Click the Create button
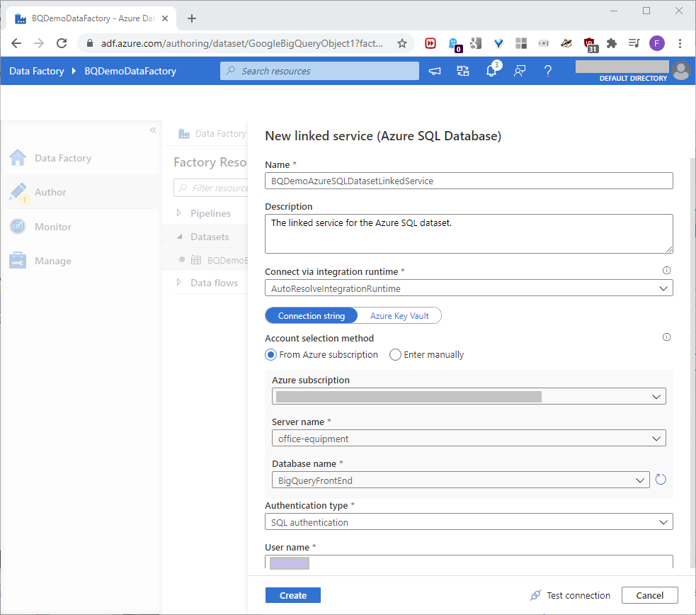 tap(292, 595)
